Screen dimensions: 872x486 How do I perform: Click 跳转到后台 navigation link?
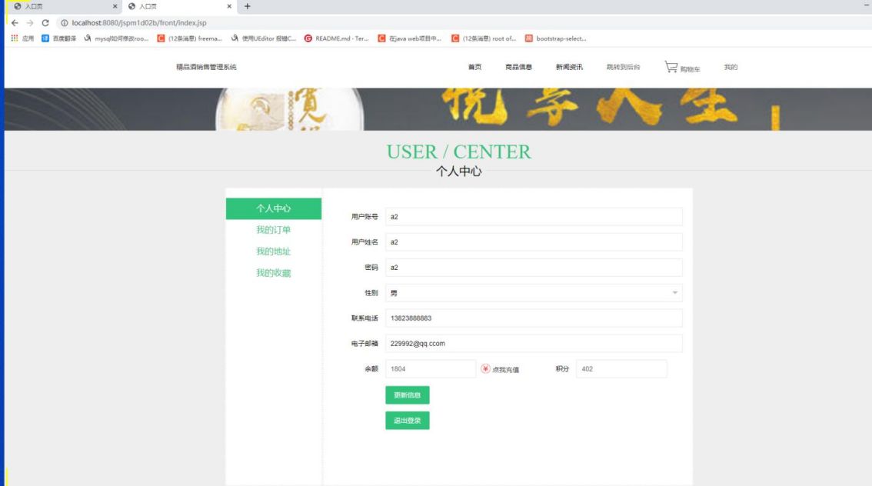[x=624, y=67]
